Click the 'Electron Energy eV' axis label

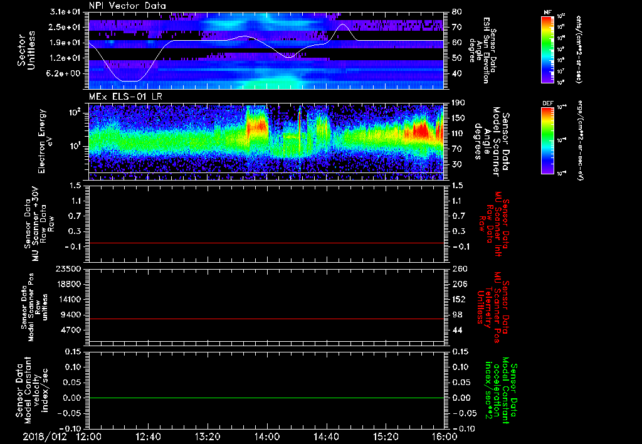pyautogui.click(x=46, y=141)
